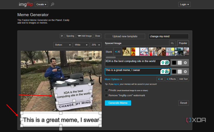Select the XDA text box on the meme sign
Viewport: 214px width, 132px height.
74,94
